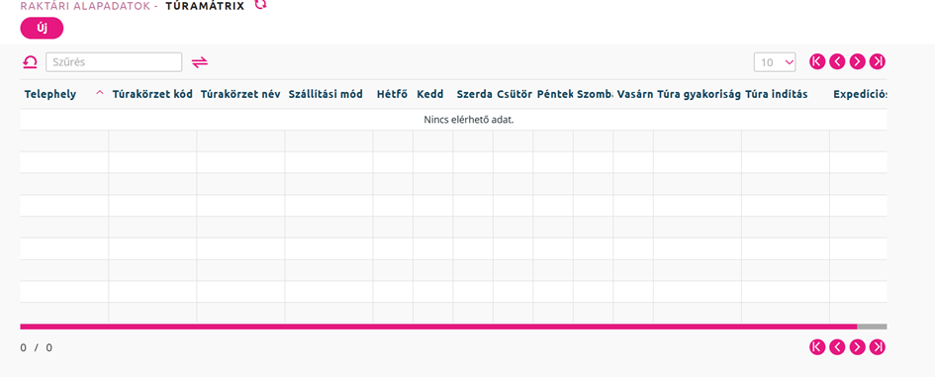Click into the Szűrés filter field
Viewport: 935px width, 377px height.
click(x=114, y=62)
